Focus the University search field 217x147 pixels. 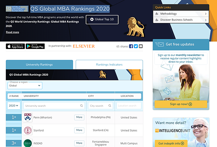point(54,106)
